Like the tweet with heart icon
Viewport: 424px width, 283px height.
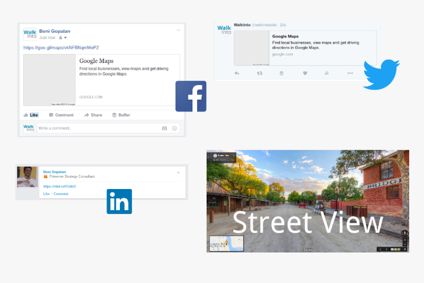[x=305, y=73]
